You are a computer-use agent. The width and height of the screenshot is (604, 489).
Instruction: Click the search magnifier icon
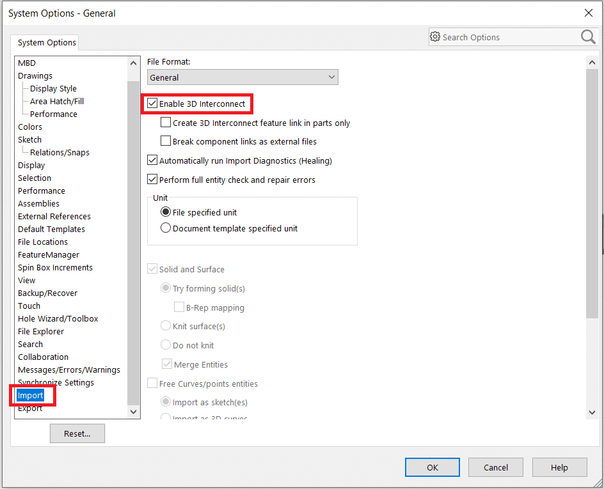coord(588,37)
